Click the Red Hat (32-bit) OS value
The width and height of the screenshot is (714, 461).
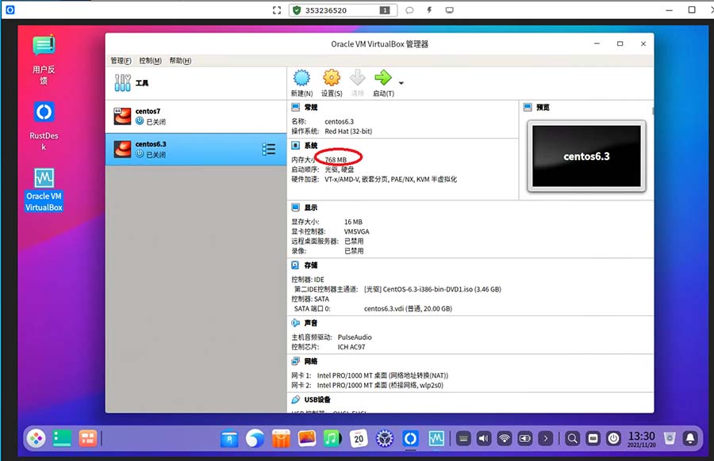click(348, 131)
